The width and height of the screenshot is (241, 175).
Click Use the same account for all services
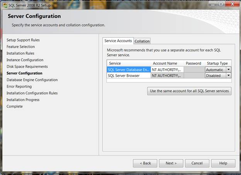click(189, 91)
